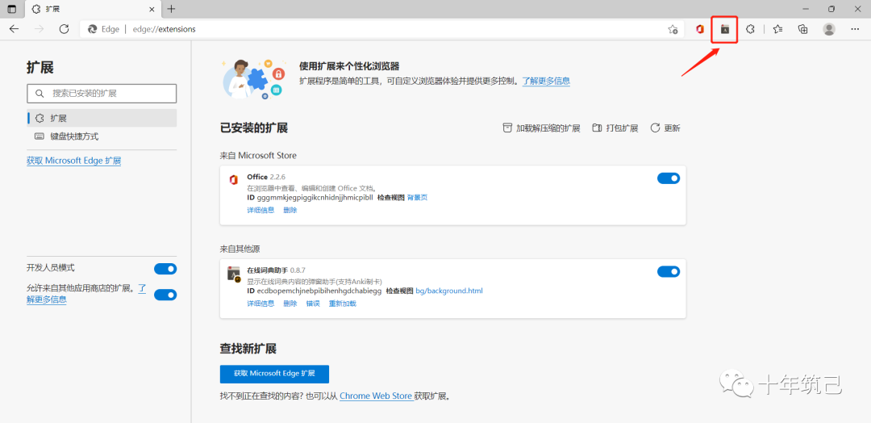Open the user profile avatar
871x423 pixels.
pyautogui.click(x=829, y=29)
